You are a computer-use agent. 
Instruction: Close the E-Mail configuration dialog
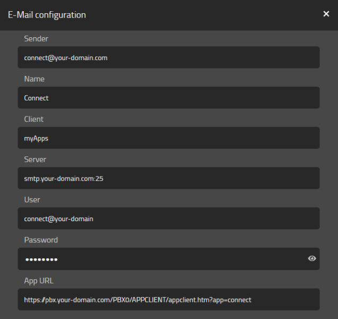click(x=326, y=14)
